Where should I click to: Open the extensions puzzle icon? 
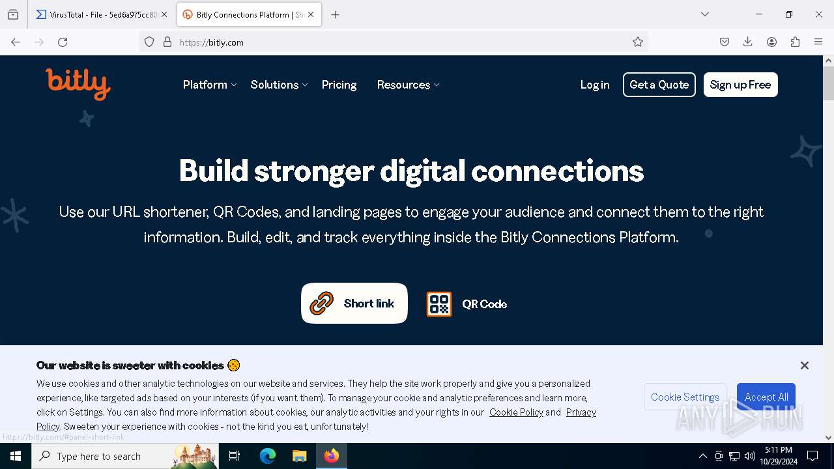click(x=795, y=42)
